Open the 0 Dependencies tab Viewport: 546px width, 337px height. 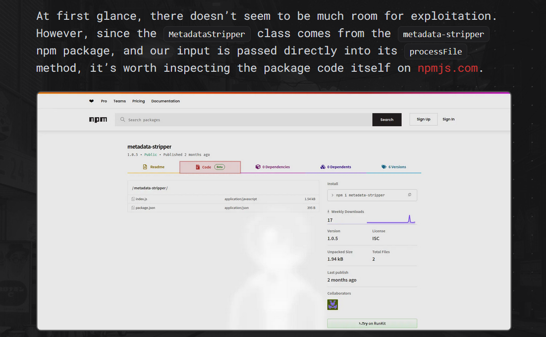pos(273,167)
